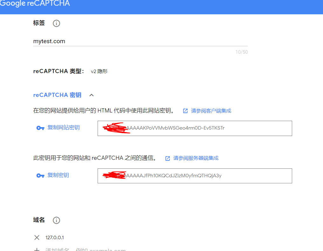Collapse the reCAPTCHA 密钥 section chevron
Viewport: 323px width, 251px height.
(x=92, y=95)
